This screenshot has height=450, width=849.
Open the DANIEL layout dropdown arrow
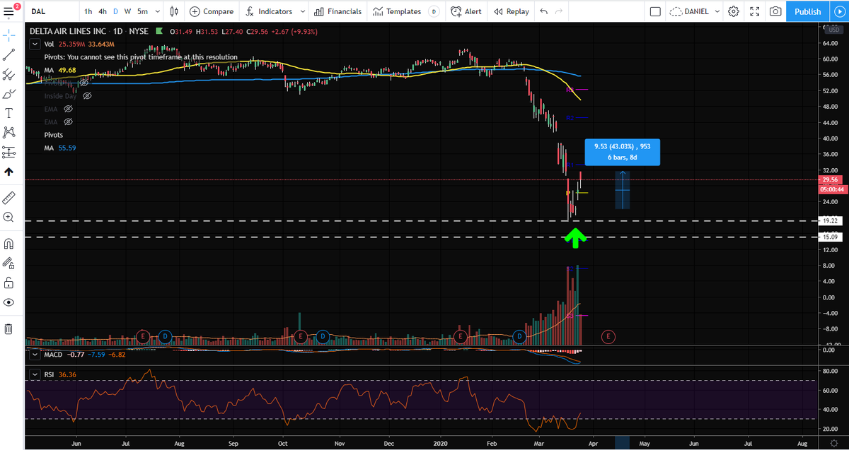pyautogui.click(x=717, y=11)
